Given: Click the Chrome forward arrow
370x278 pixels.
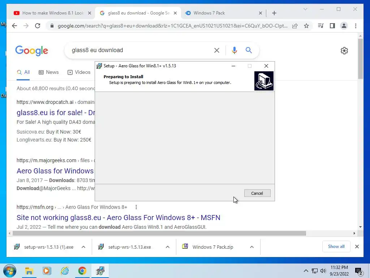Looking at the screenshot, I should [26, 26].
